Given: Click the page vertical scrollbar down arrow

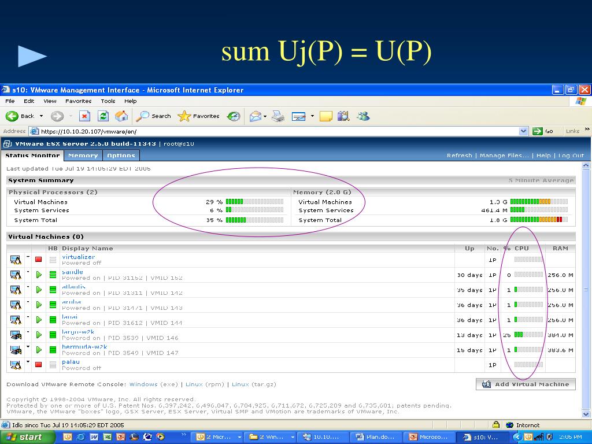Looking at the screenshot, I should pyautogui.click(x=586, y=414).
